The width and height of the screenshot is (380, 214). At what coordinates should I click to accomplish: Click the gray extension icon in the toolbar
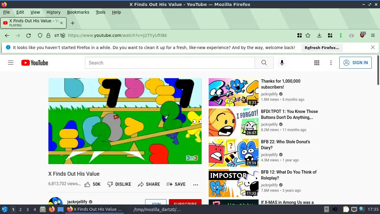[x=351, y=35]
